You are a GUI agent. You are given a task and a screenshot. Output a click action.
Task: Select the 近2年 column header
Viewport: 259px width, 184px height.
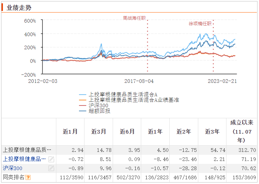(184, 131)
